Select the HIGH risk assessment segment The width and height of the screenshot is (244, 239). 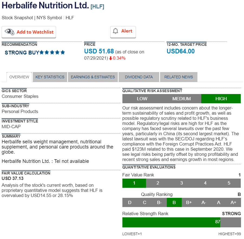pyautogui.click(x=221, y=99)
